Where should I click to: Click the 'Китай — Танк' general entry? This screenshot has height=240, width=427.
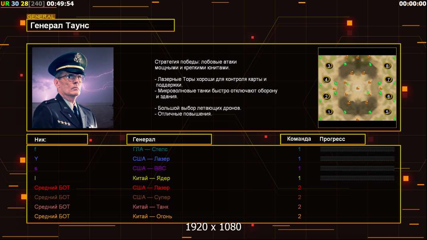[151, 207]
